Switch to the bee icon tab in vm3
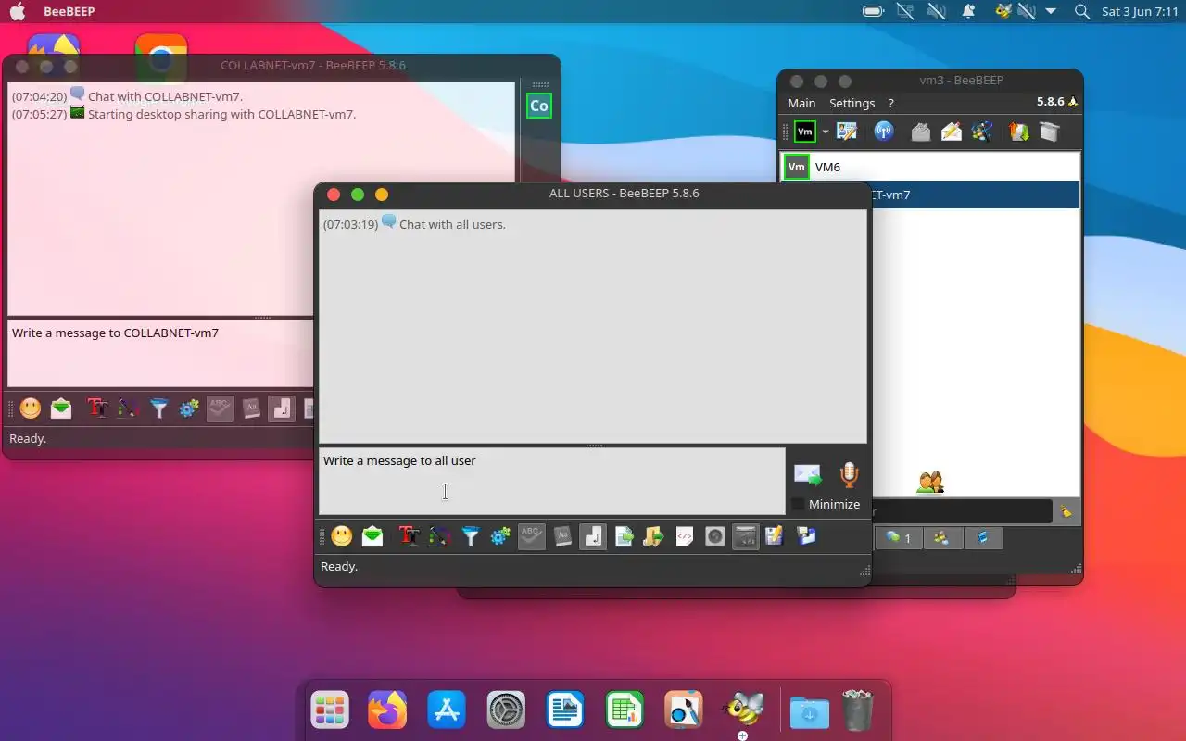 pos(942,538)
